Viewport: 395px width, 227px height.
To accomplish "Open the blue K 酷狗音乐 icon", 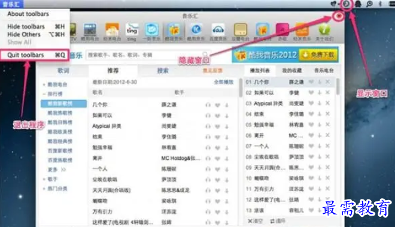I will (196, 32).
